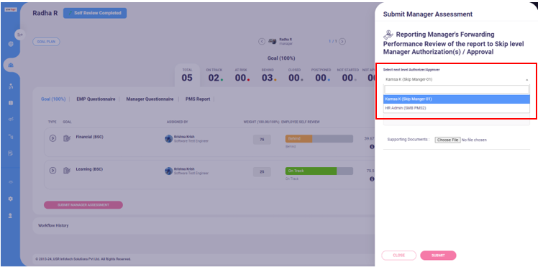Viewport: 543px width, 270px height.
Task: Go to previous employee with left arrow
Action: point(262,42)
